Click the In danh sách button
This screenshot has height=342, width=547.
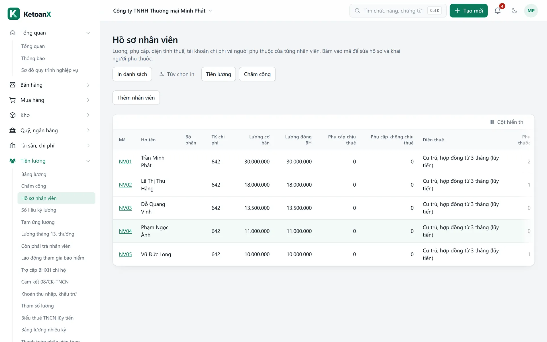tap(132, 74)
